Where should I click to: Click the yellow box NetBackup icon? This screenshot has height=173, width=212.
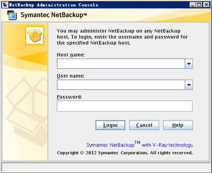click(x=35, y=35)
